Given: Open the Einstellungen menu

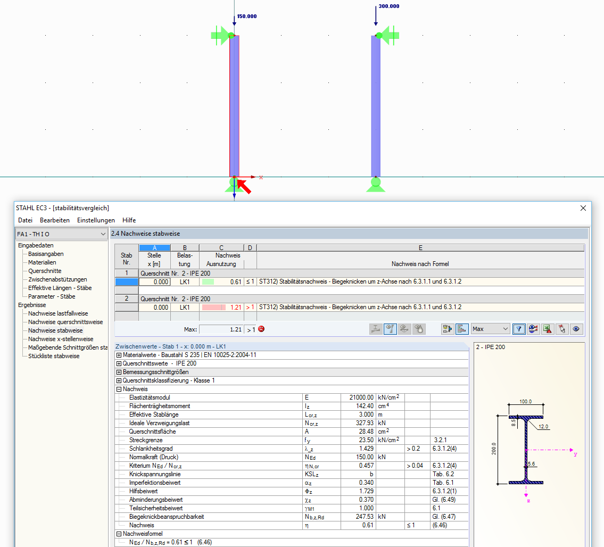Looking at the screenshot, I should (96, 220).
